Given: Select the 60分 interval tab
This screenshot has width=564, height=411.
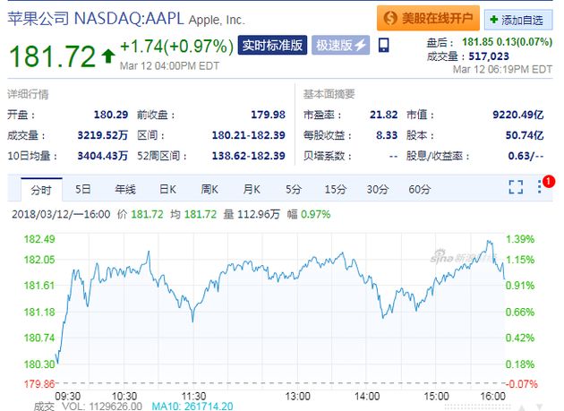Looking at the screenshot, I should (420, 189).
